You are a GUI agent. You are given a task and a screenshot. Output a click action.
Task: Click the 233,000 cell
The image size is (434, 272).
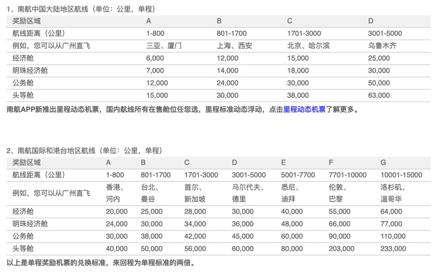click(x=393, y=248)
